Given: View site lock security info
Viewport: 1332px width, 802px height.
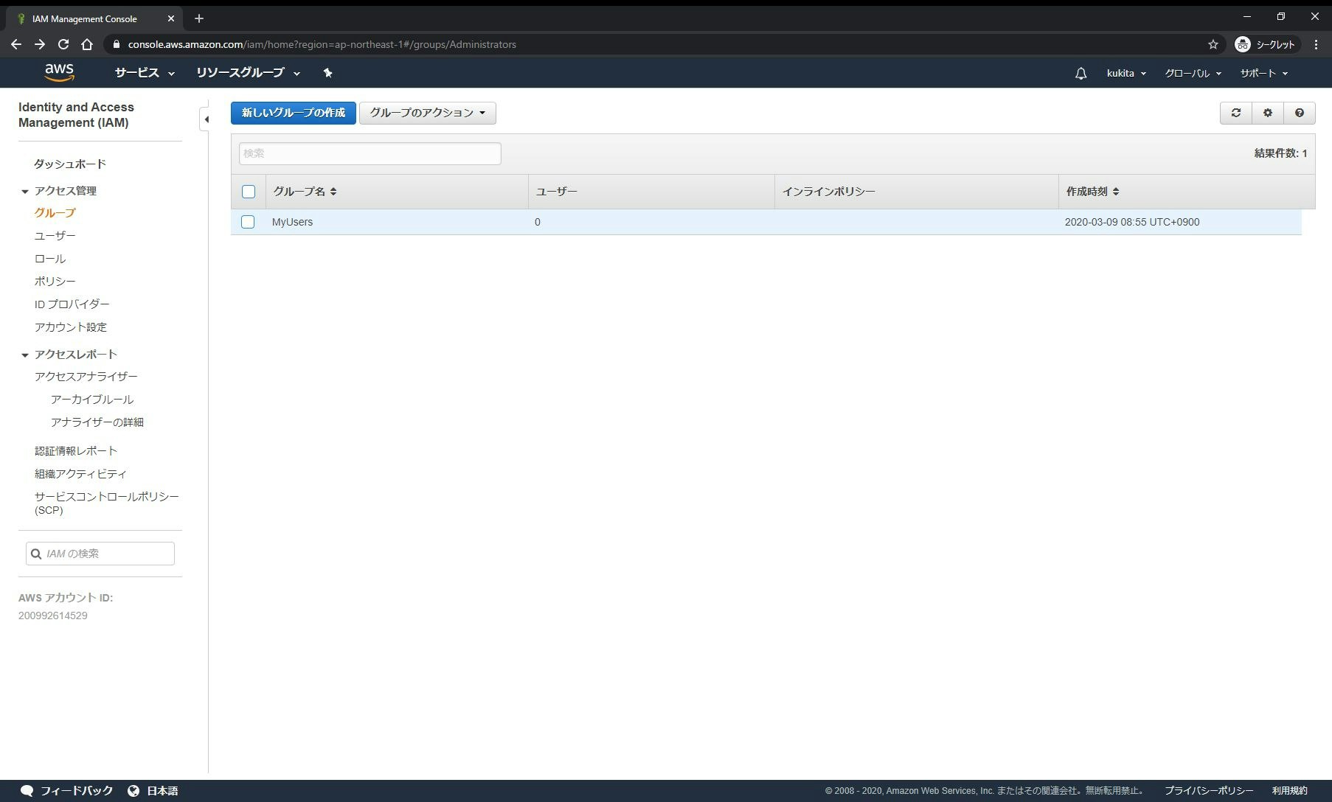Looking at the screenshot, I should pyautogui.click(x=116, y=44).
